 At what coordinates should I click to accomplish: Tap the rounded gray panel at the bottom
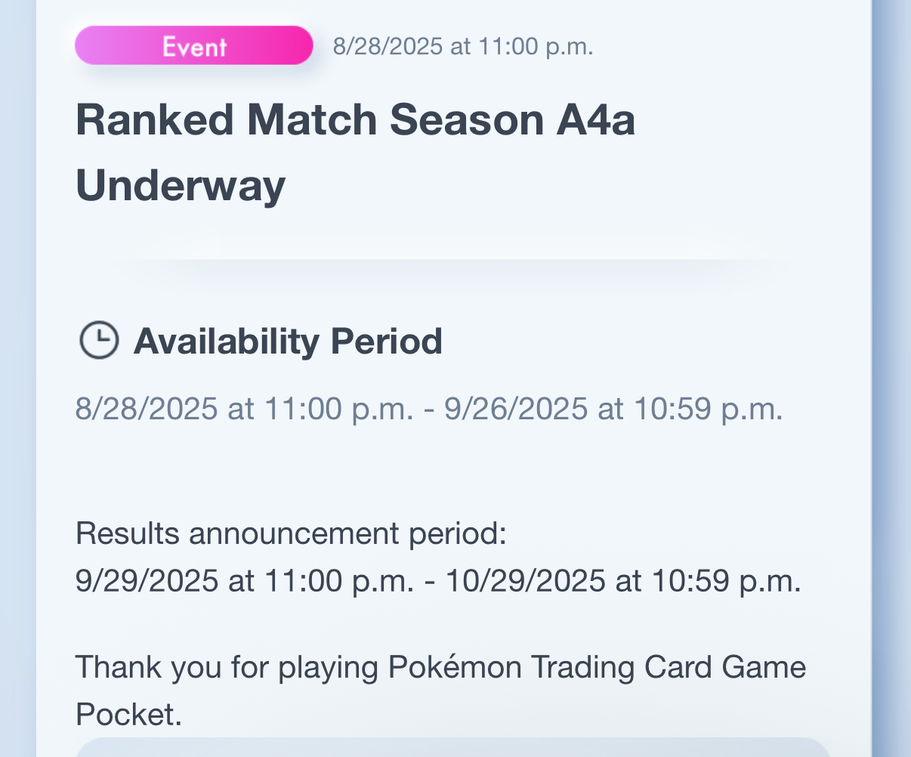(453, 747)
